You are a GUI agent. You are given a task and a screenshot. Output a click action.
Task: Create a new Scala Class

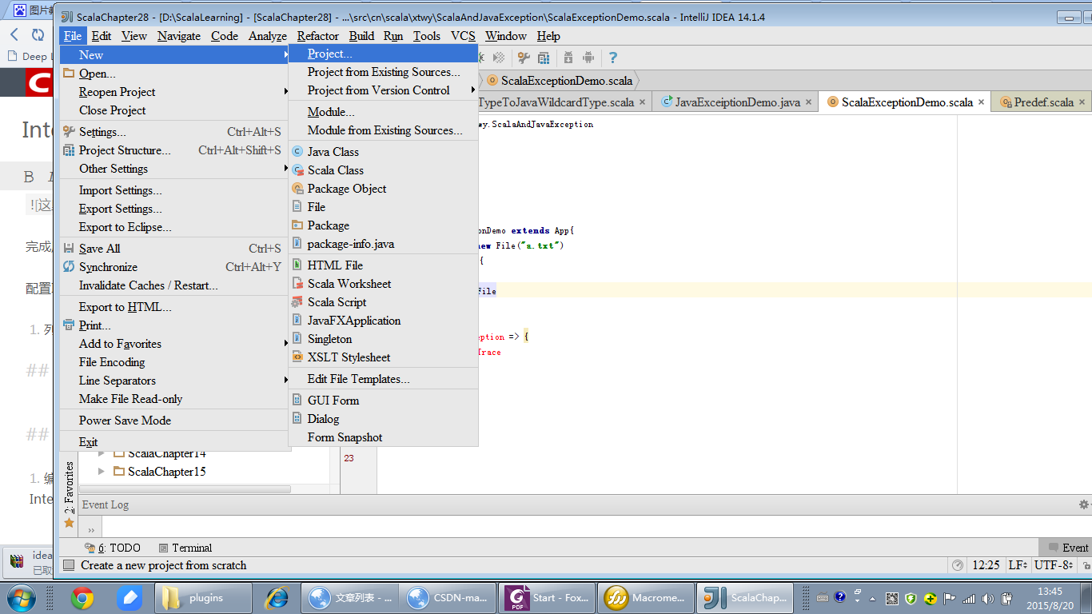point(383,170)
